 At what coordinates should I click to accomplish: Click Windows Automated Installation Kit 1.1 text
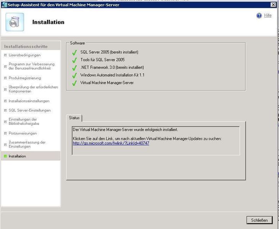click(x=112, y=75)
